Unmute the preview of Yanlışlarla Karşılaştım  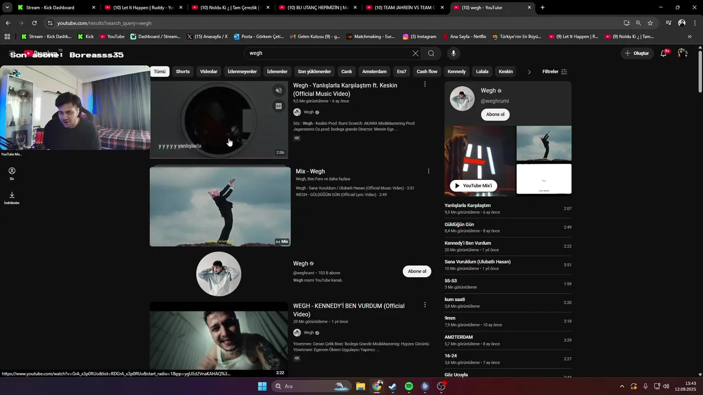[x=278, y=91]
